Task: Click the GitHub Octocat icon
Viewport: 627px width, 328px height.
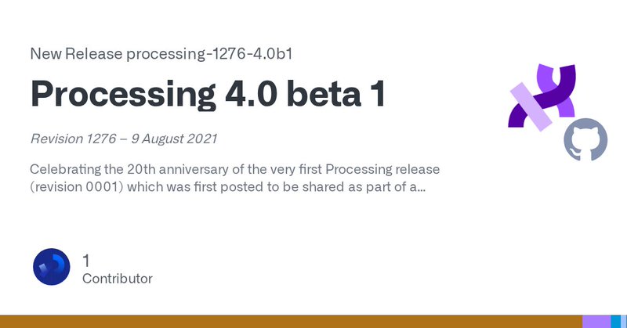Action: pyautogui.click(x=585, y=139)
